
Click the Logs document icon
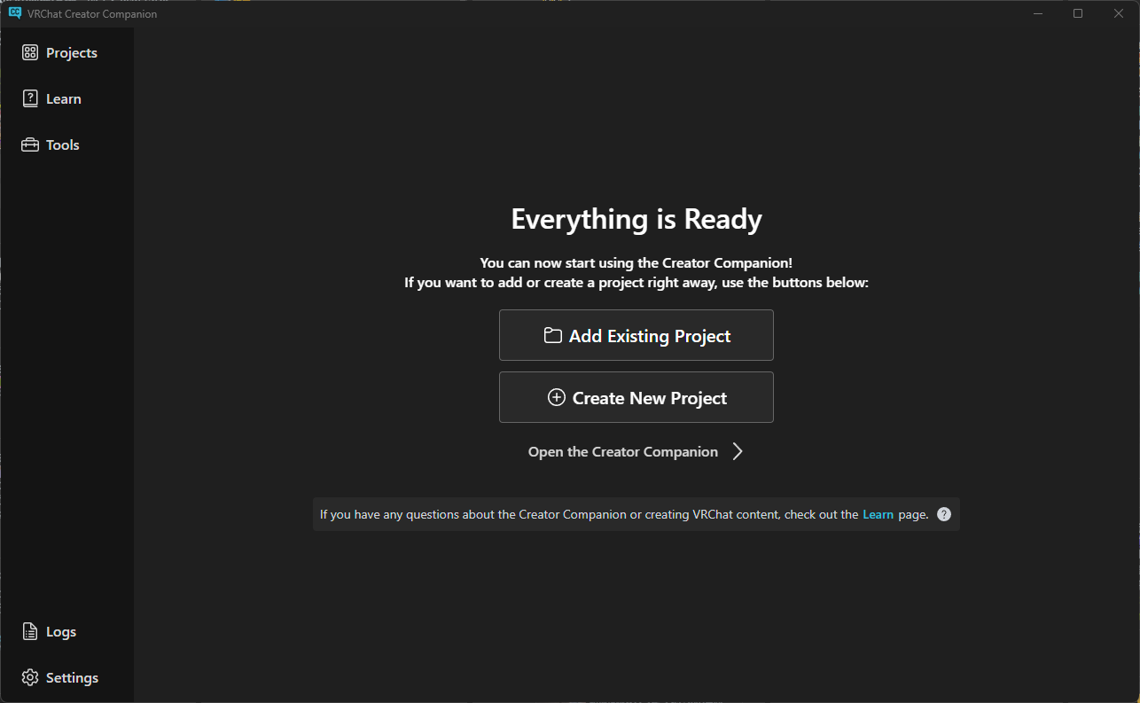click(30, 632)
